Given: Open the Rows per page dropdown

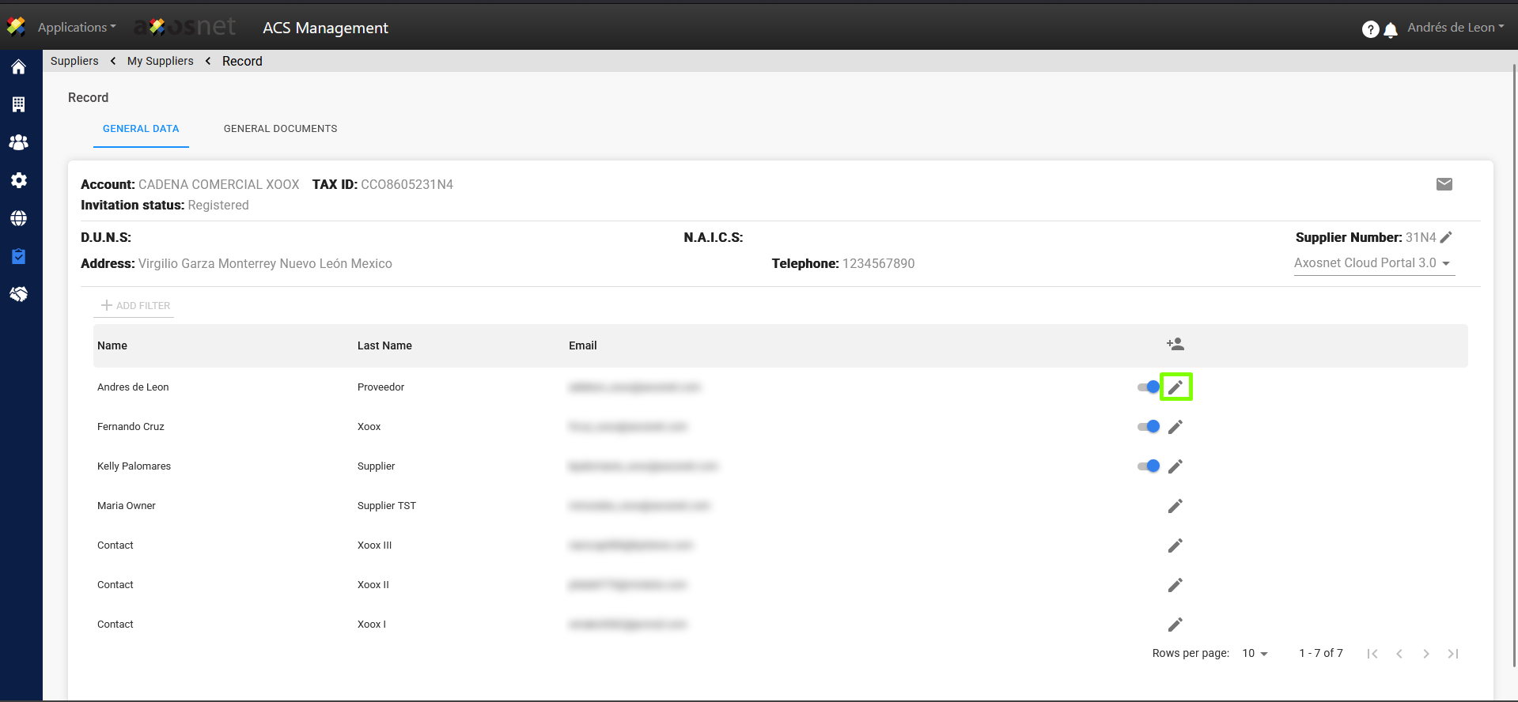Looking at the screenshot, I should coord(1255,654).
